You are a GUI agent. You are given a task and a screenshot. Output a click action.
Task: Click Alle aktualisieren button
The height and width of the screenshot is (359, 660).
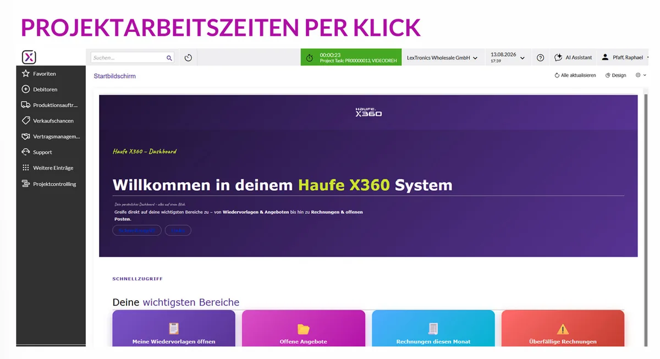coord(575,75)
